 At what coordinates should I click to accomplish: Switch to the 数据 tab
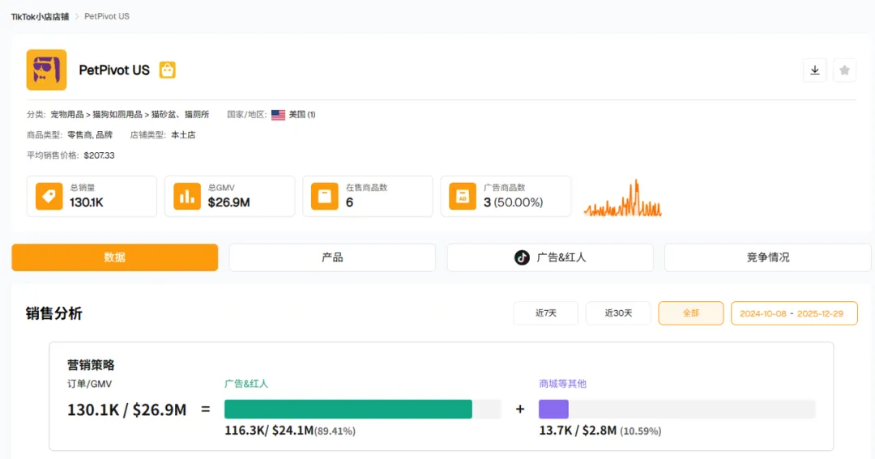pos(114,257)
